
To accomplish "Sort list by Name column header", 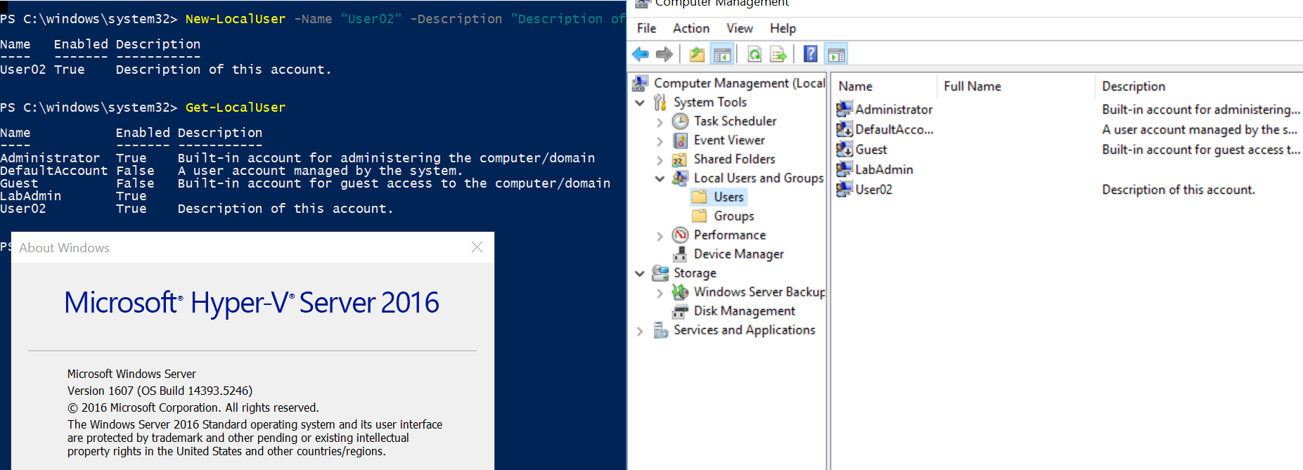I will pos(884,86).
